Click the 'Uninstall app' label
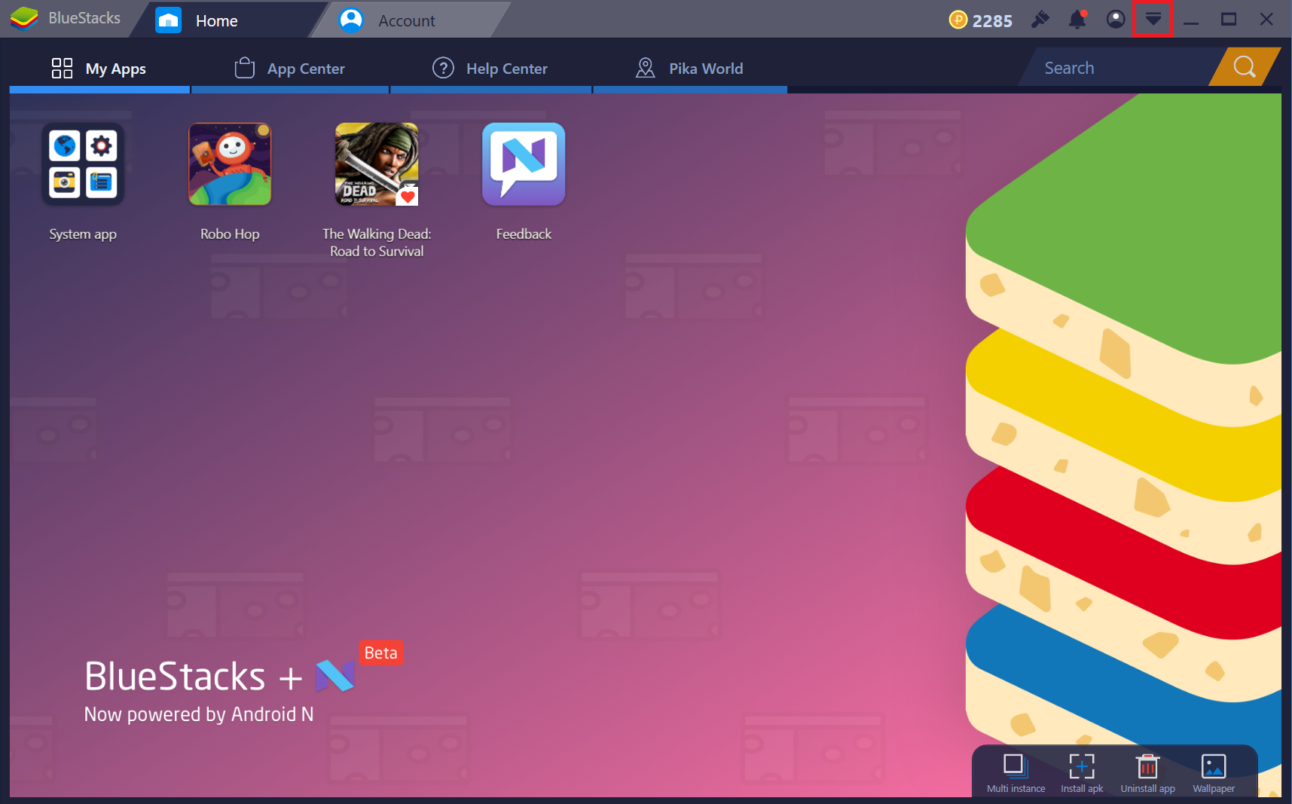1292x804 pixels. point(1147,789)
